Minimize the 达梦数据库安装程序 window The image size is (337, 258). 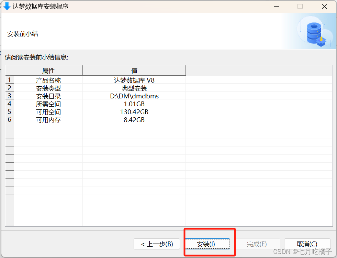pos(276,7)
